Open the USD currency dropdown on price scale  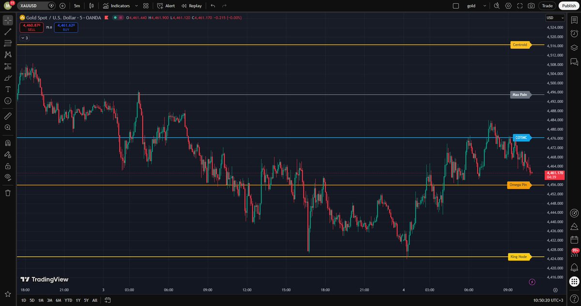click(x=555, y=18)
